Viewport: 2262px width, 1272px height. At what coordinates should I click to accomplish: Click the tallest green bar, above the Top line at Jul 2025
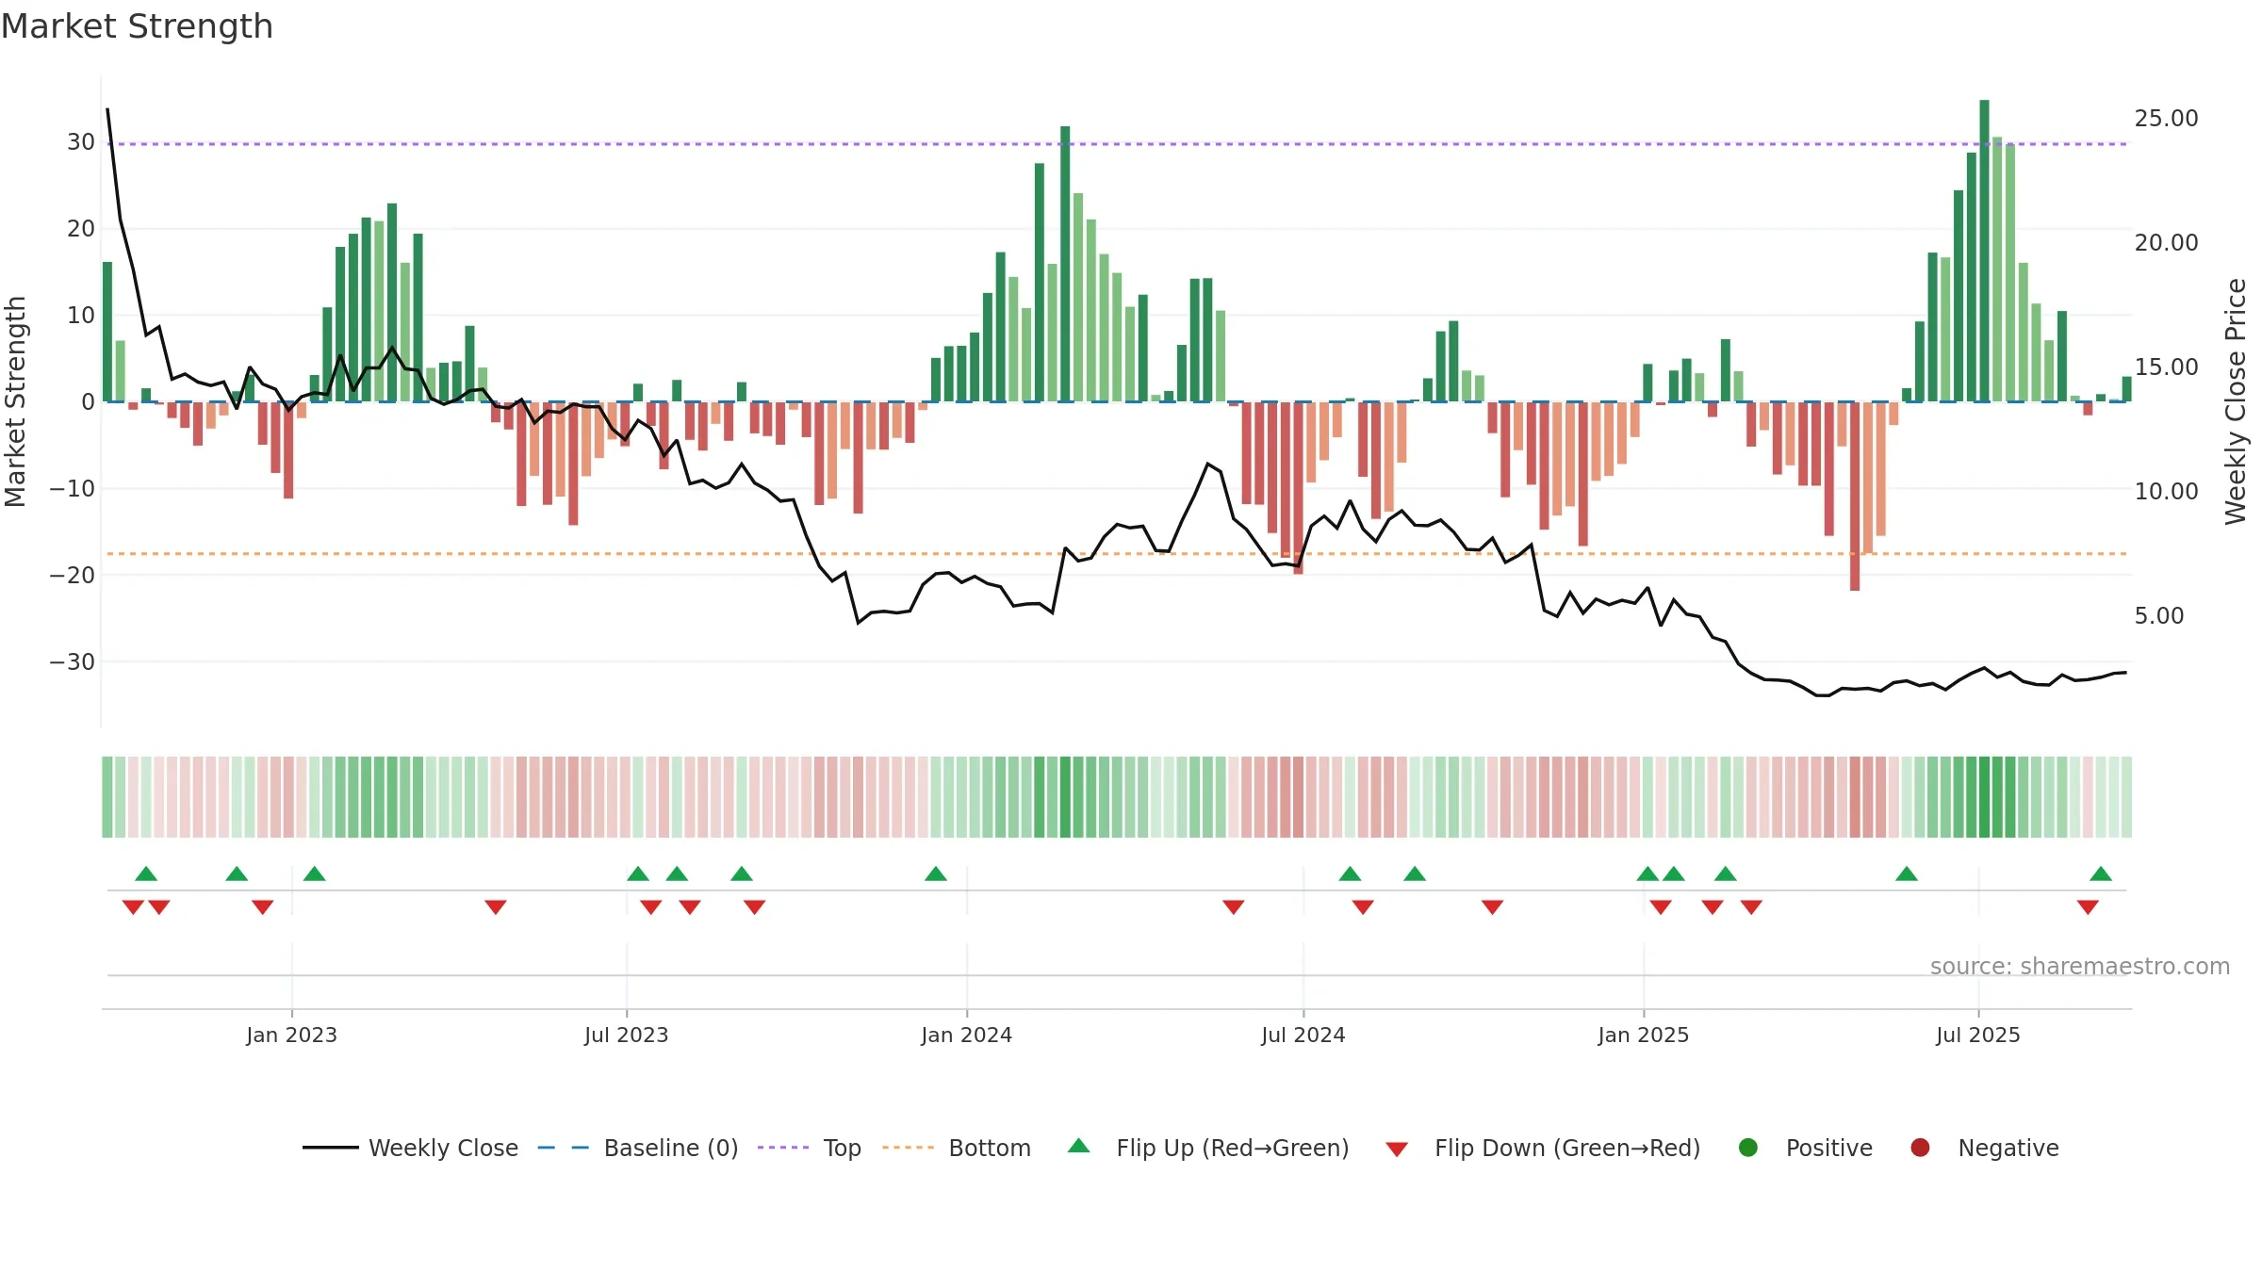click(x=1984, y=251)
